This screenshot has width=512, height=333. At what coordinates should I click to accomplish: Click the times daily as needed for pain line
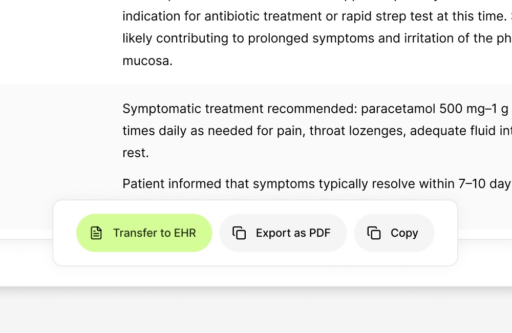pyautogui.click(x=317, y=131)
